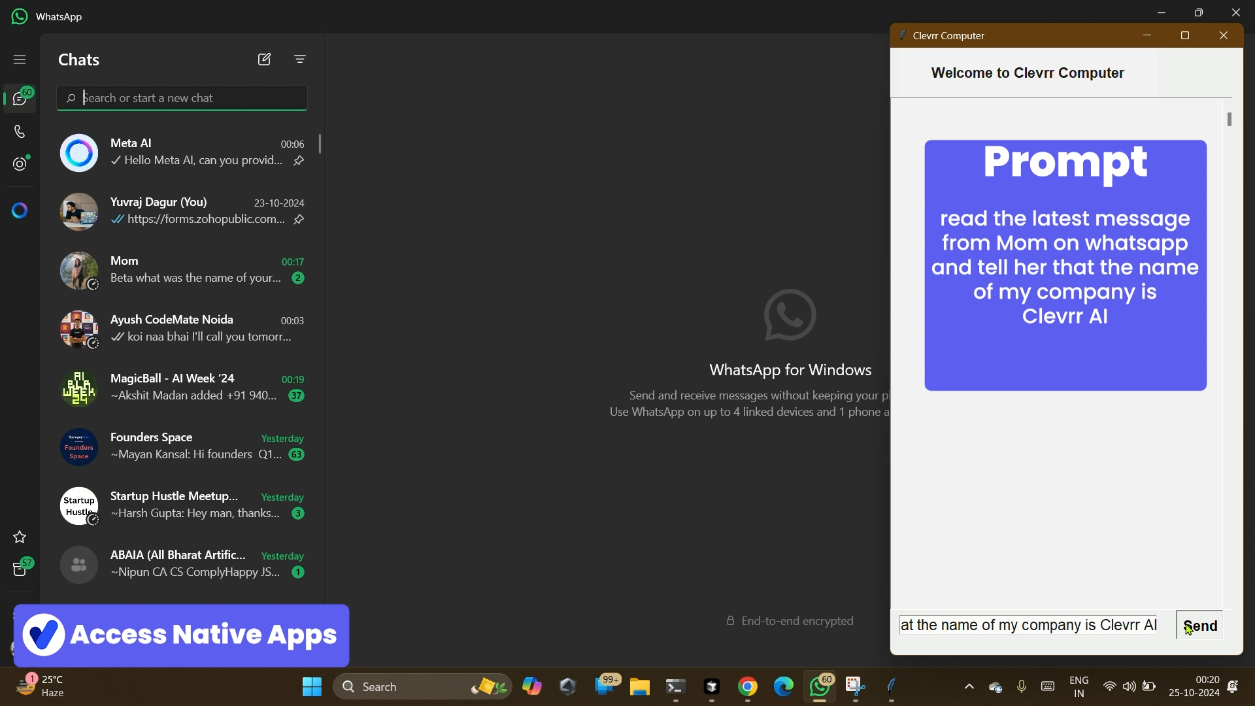This screenshot has height=706, width=1255.
Task: Open the Archived chats icon
Action: [20, 569]
